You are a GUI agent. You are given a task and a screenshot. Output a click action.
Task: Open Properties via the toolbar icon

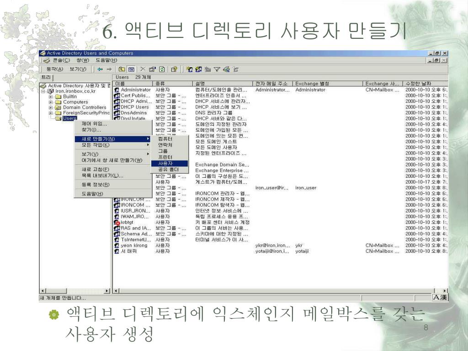point(152,69)
